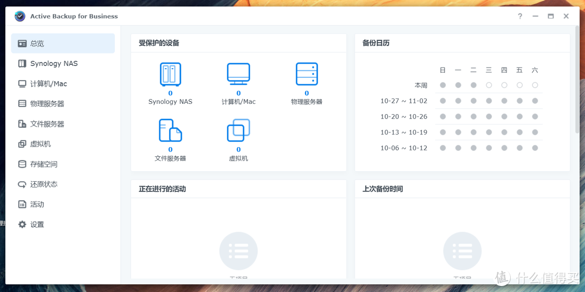Open help with the question mark icon
Screen dimensions: 585x292
point(520,16)
